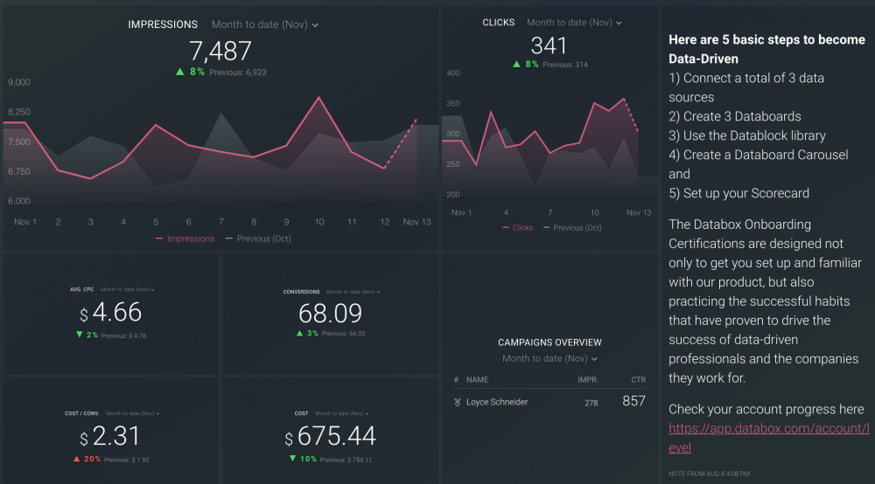The image size is (875, 484).
Task: Open the Avg. CPC date range dropdown
Action: pyautogui.click(x=129, y=289)
